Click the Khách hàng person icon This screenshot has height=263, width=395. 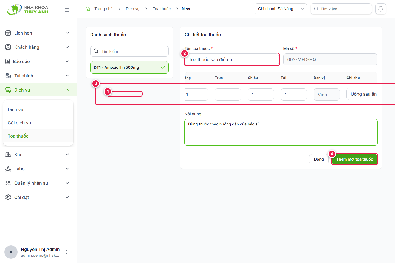click(8, 47)
